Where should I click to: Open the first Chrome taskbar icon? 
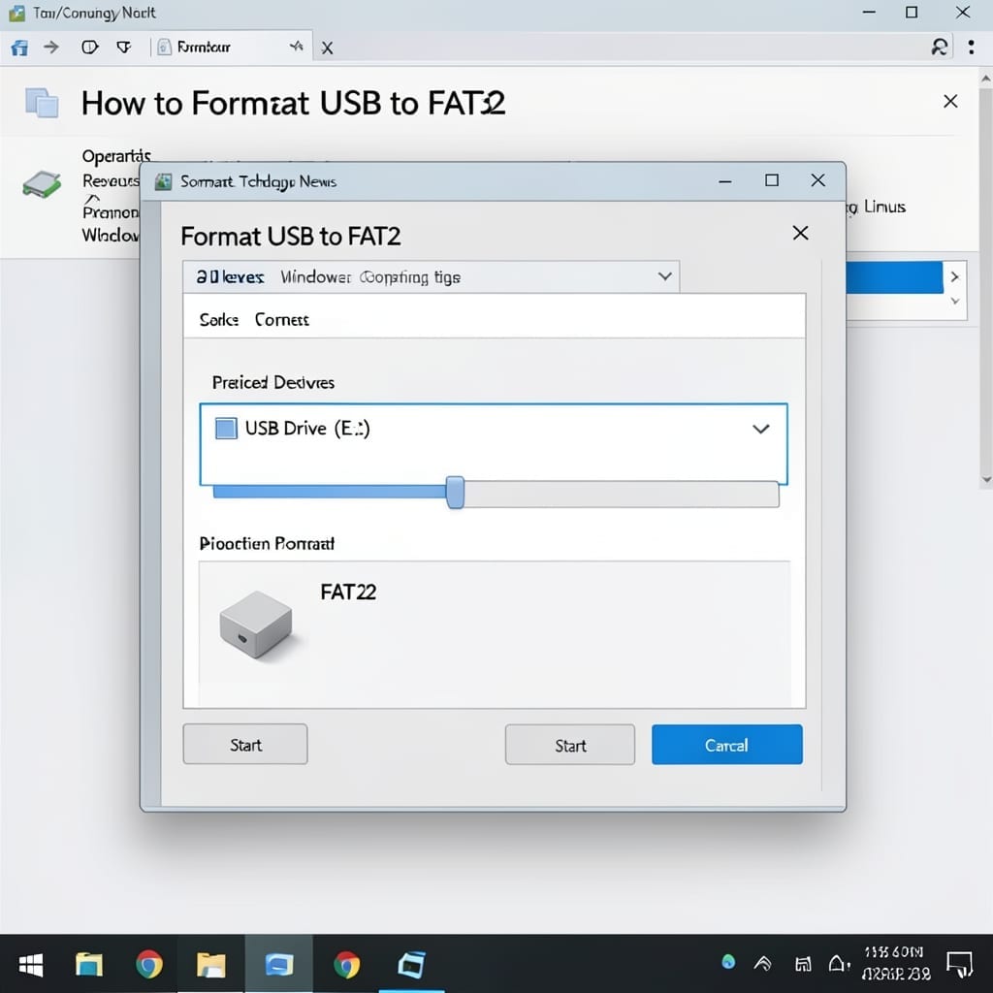148,965
